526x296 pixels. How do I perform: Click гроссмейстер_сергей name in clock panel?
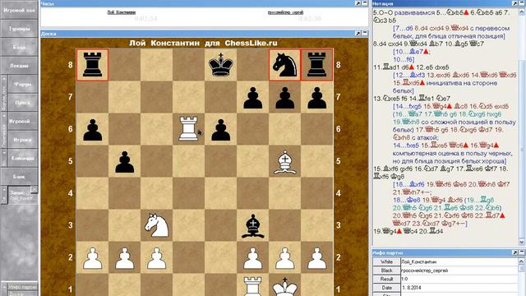[285, 12]
